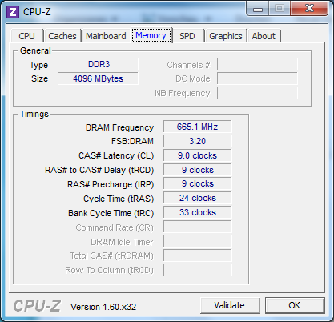Screen dimensions: 334x322
Task: Click the DRAM Frequency label
Action: [x=119, y=127]
